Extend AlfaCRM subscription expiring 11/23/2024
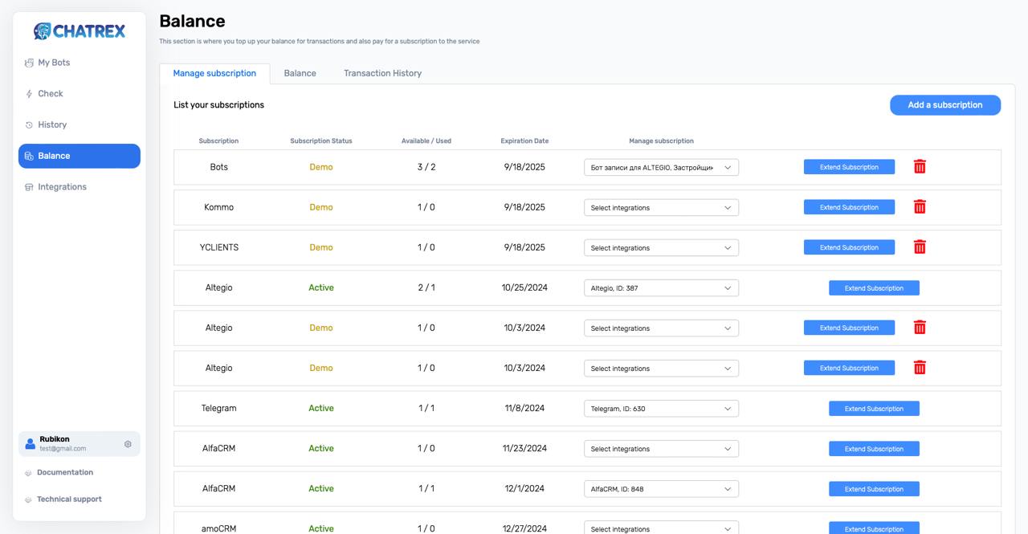This screenshot has height=534, width=1028. pyautogui.click(x=874, y=449)
